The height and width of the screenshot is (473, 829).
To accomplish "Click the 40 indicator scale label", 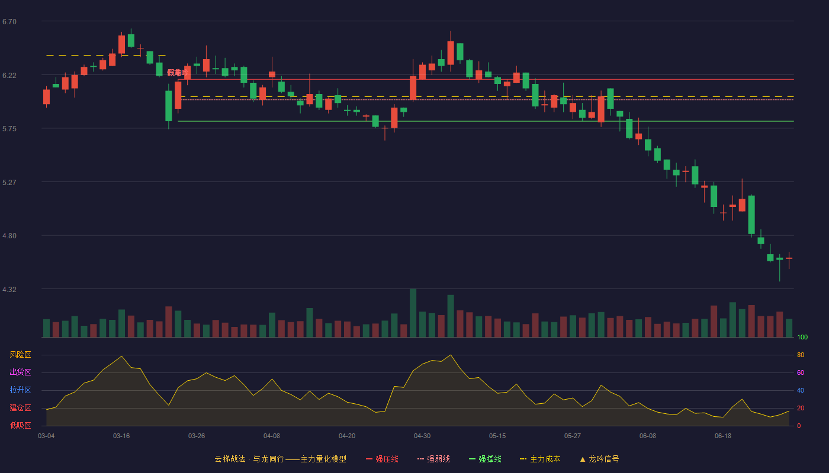I will pyautogui.click(x=801, y=390).
